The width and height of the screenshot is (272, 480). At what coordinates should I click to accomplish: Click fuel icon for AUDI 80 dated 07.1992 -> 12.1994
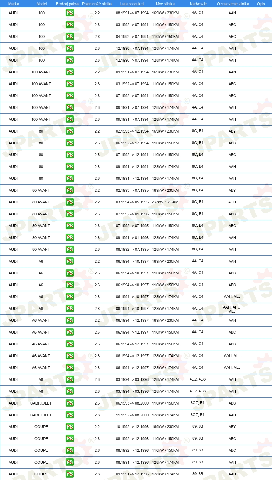coord(70,155)
